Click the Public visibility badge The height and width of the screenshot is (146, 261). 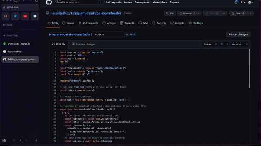pyautogui.click(x=127, y=13)
